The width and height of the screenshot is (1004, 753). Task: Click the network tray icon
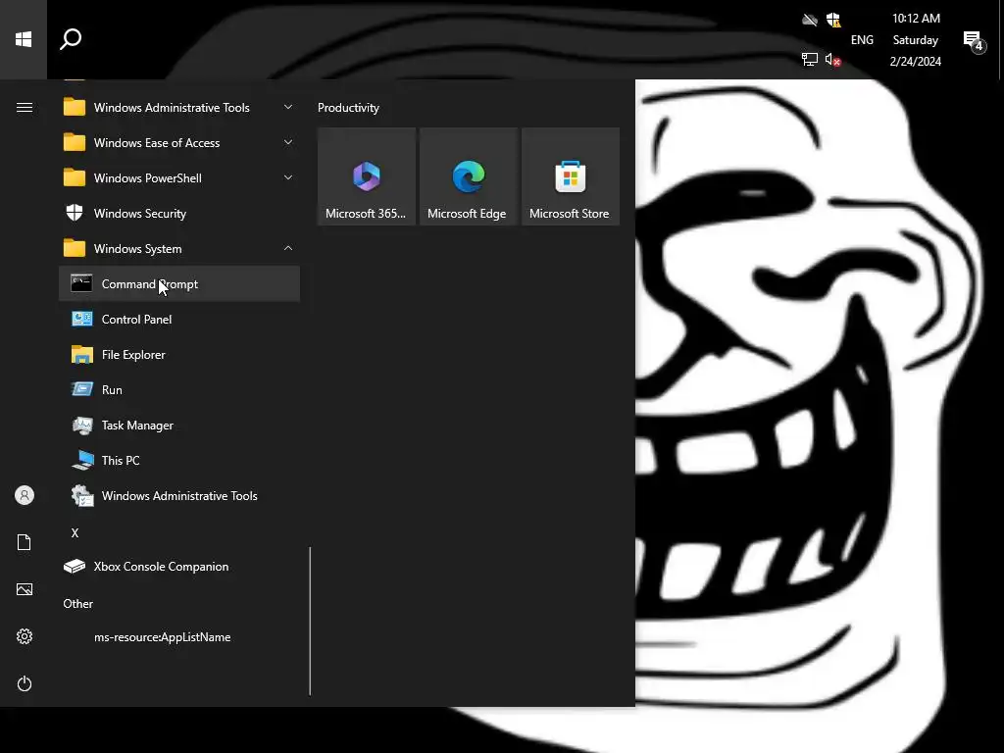(x=809, y=60)
